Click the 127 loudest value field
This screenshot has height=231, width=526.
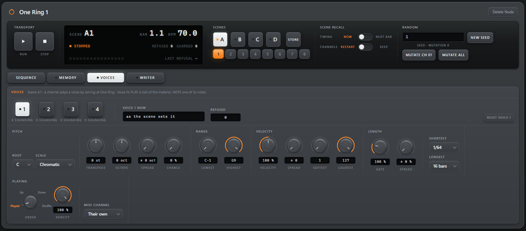pyautogui.click(x=346, y=160)
